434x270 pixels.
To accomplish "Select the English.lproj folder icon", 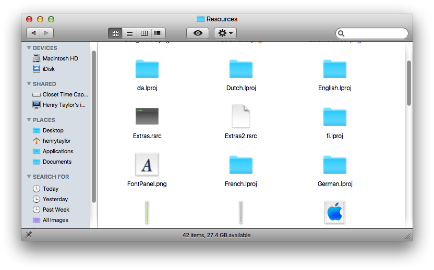I will coord(335,69).
